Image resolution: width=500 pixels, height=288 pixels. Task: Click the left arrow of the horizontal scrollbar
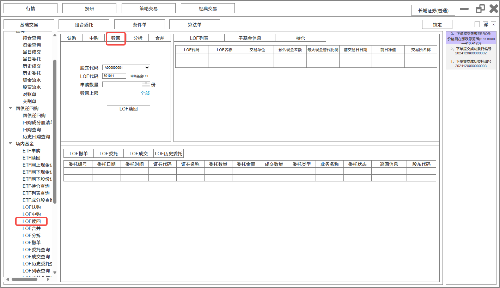click(7, 279)
